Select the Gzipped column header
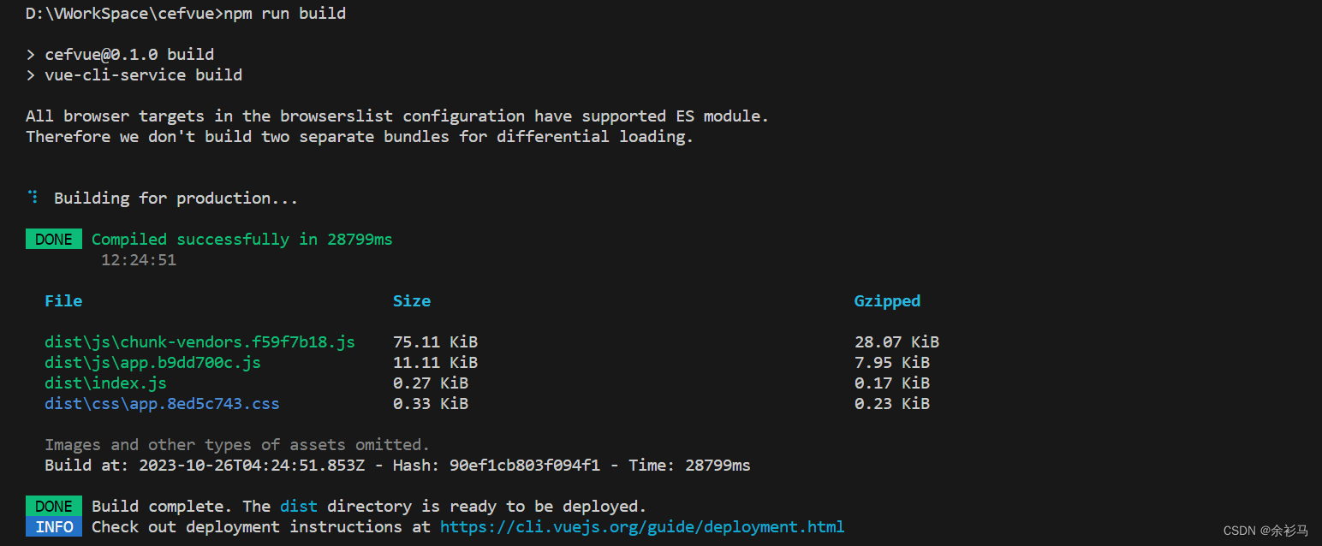The width and height of the screenshot is (1322, 546). (887, 300)
